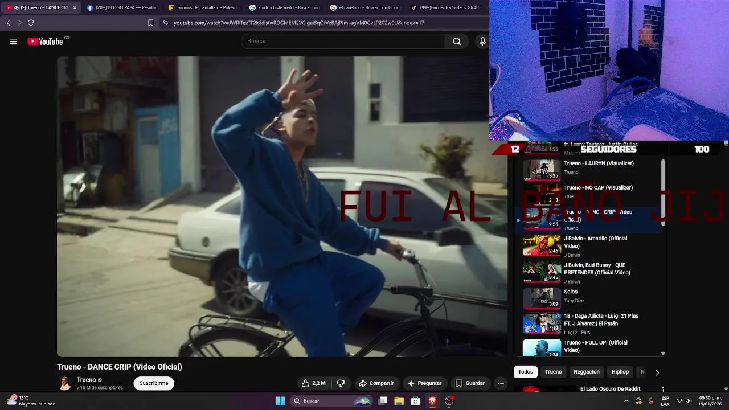Like the video with thumbs up 2,2 M
The width and height of the screenshot is (729, 410).
coord(313,383)
